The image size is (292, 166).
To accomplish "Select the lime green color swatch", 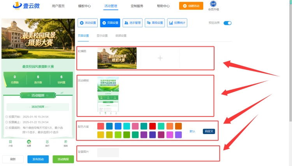I will 118,135.
